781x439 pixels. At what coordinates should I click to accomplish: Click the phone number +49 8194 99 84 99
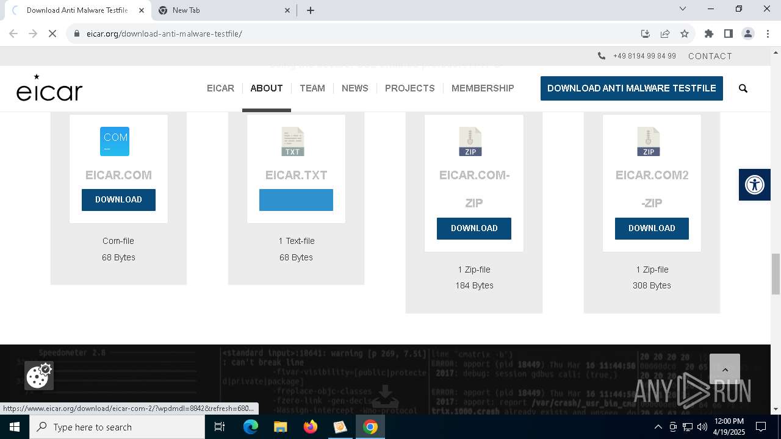point(644,56)
